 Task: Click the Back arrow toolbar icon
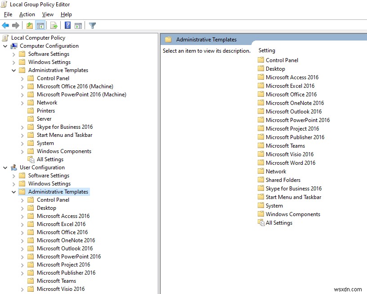pyautogui.click(x=5, y=25)
